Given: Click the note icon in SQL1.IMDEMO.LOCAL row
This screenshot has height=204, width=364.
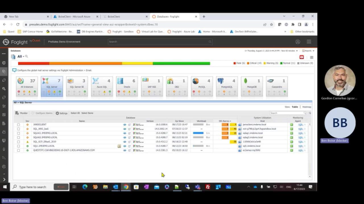Looking at the screenshot, I should coord(119,146).
